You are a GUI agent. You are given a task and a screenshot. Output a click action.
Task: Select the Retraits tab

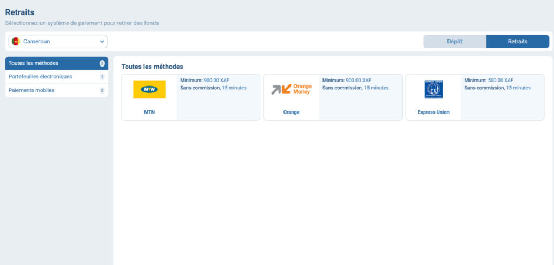[x=518, y=41]
